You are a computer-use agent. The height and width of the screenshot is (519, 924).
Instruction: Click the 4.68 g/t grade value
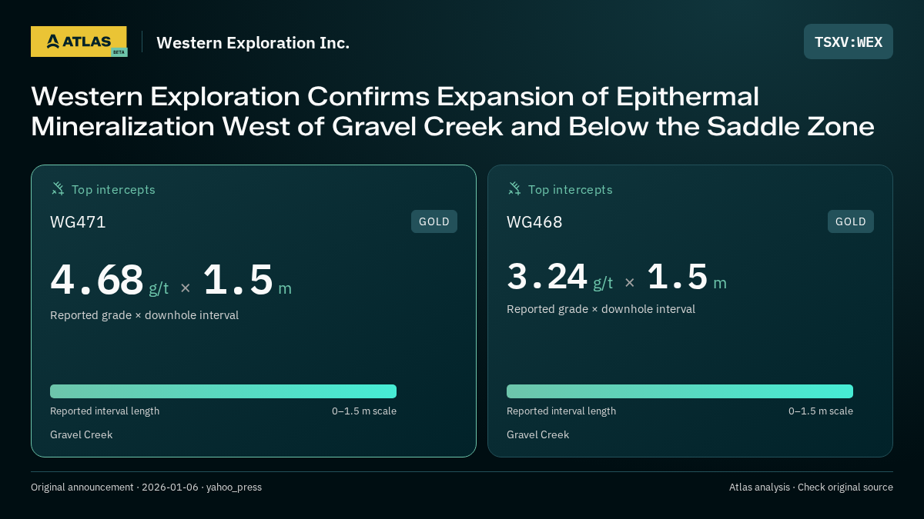[109, 280]
